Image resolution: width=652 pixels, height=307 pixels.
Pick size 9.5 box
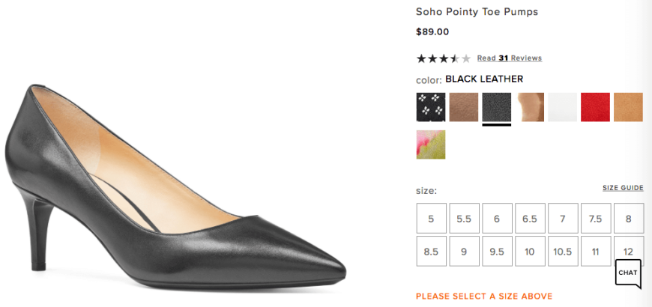pyautogui.click(x=497, y=252)
